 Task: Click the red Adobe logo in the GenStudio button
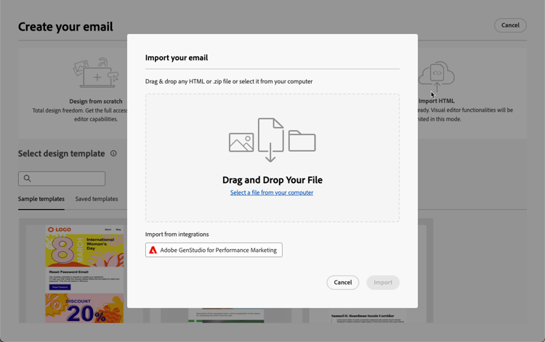click(x=153, y=250)
